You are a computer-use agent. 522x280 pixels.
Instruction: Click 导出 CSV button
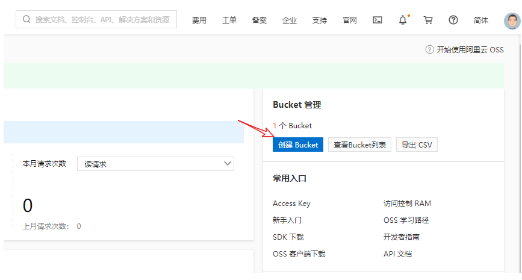(x=417, y=145)
